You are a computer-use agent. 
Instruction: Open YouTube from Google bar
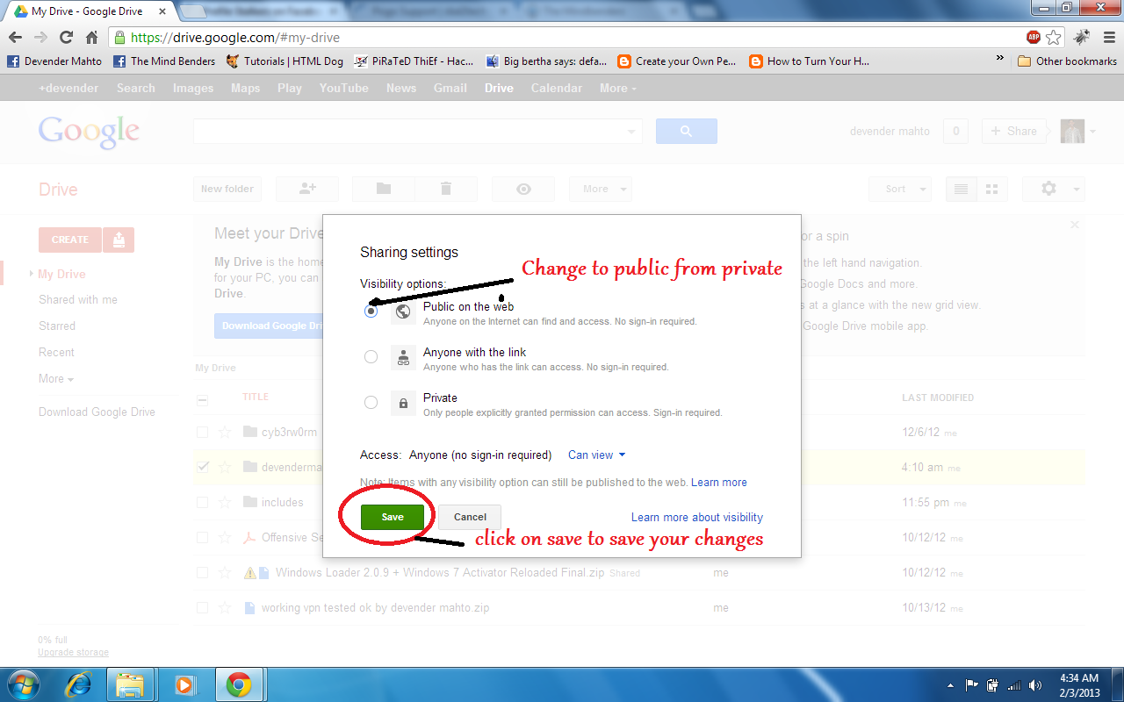click(344, 88)
